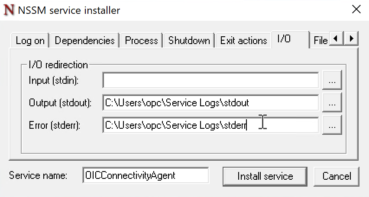Open the Dependencies tab
The width and height of the screenshot is (369, 197).
[x=84, y=41]
